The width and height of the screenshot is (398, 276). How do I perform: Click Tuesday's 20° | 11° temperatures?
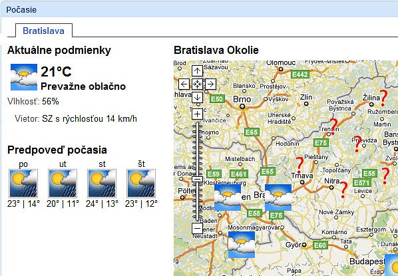coord(63,204)
